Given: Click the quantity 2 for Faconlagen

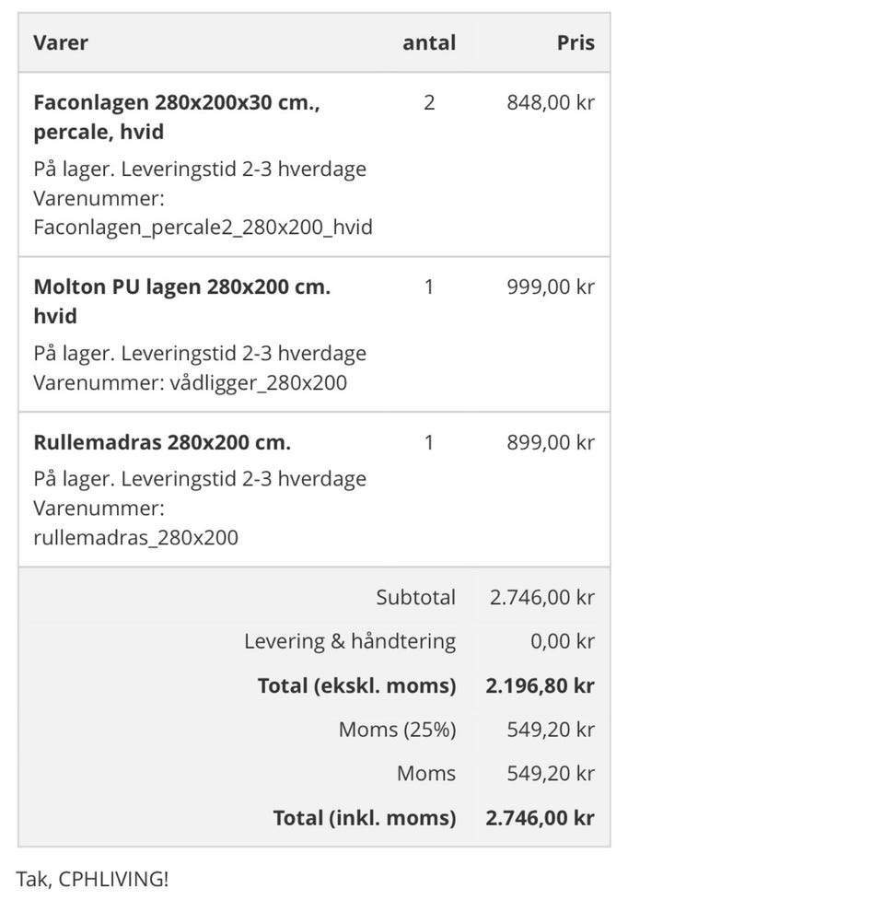Looking at the screenshot, I should pos(429,102).
